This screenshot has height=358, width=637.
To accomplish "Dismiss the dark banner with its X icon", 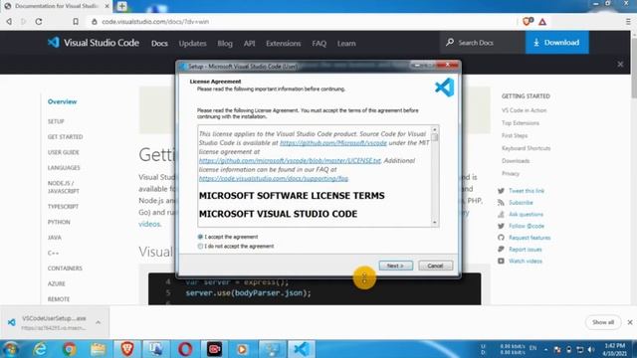I will tap(620, 64).
